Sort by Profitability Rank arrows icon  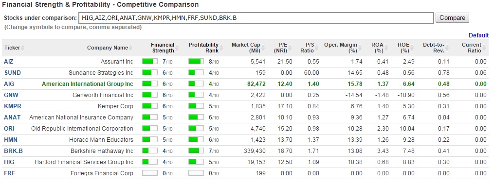[221, 48]
